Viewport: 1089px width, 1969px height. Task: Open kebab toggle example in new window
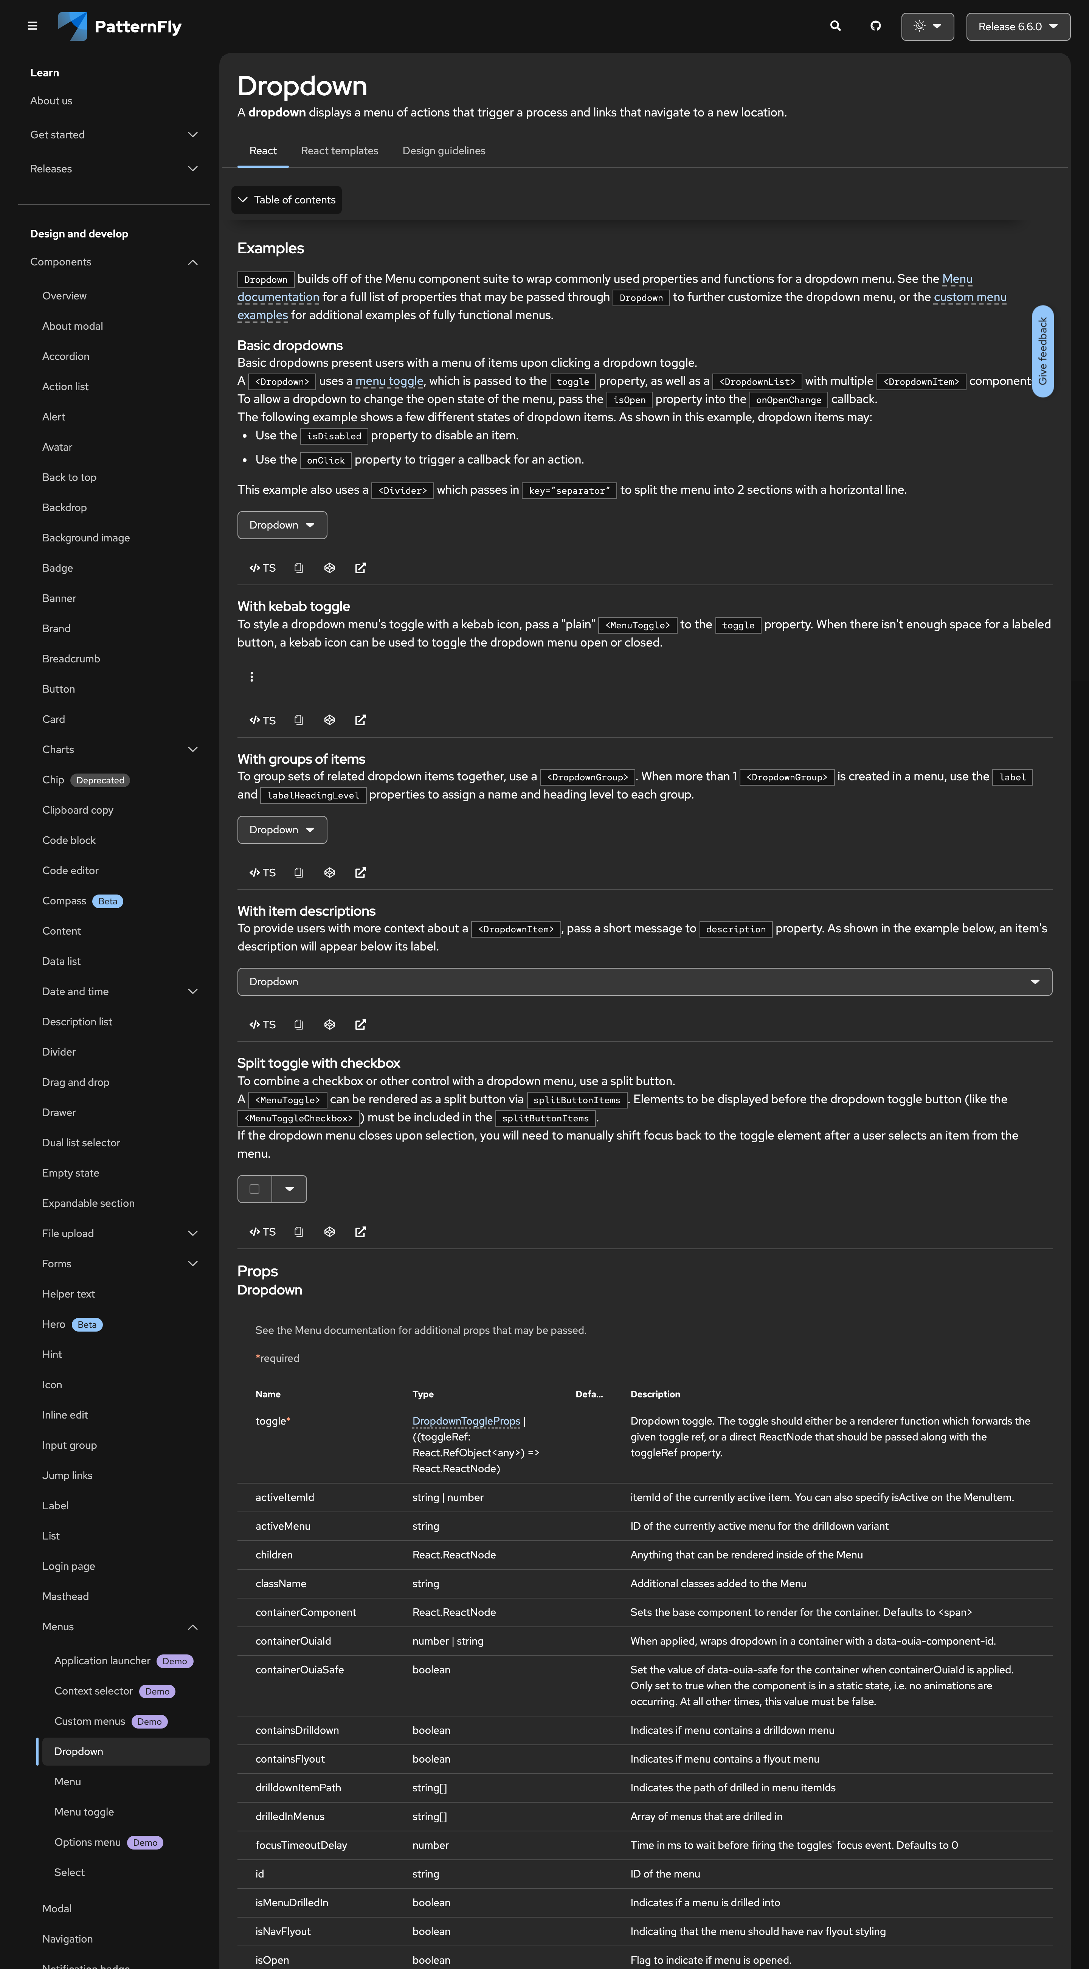point(361,720)
